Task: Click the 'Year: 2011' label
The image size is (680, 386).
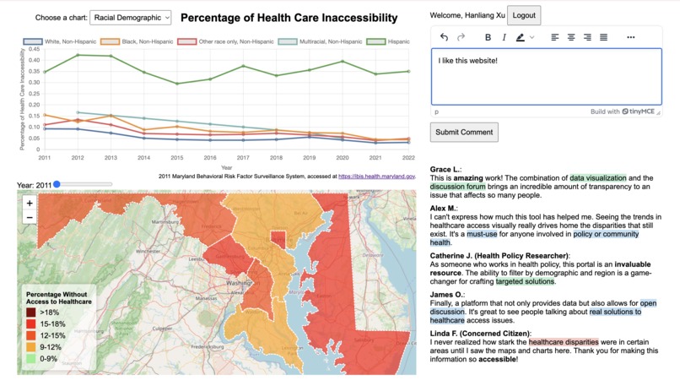Action: tap(35, 186)
